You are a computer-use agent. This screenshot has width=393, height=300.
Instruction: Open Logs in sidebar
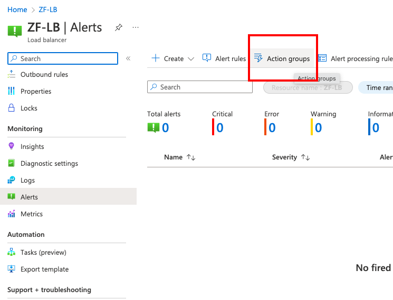tap(27, 180)
